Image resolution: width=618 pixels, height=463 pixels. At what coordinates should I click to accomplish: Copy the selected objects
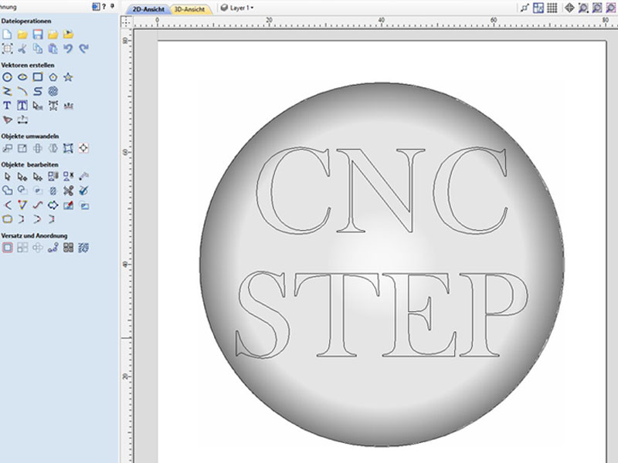point(37,49)
